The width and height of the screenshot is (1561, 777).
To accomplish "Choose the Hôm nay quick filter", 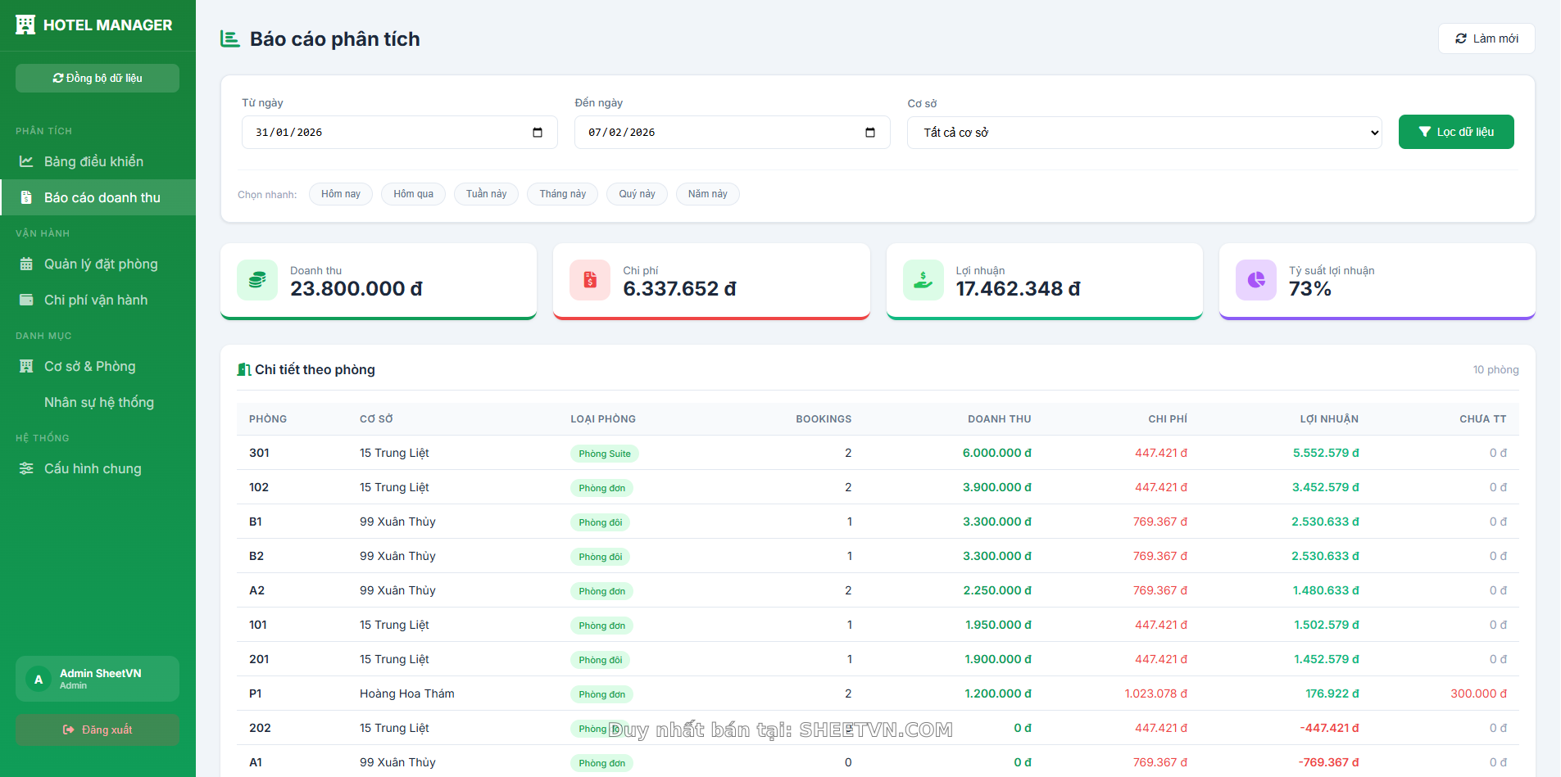I will click(340, 194).
